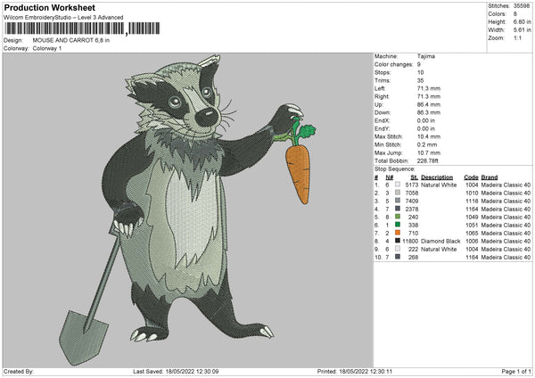The width and height of the screenshot is (535, 378).
Task: Click the 'Description' column header
Action: 437,177
